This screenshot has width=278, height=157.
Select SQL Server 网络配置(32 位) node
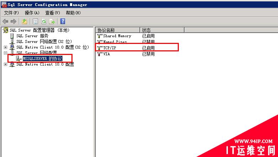44,41
